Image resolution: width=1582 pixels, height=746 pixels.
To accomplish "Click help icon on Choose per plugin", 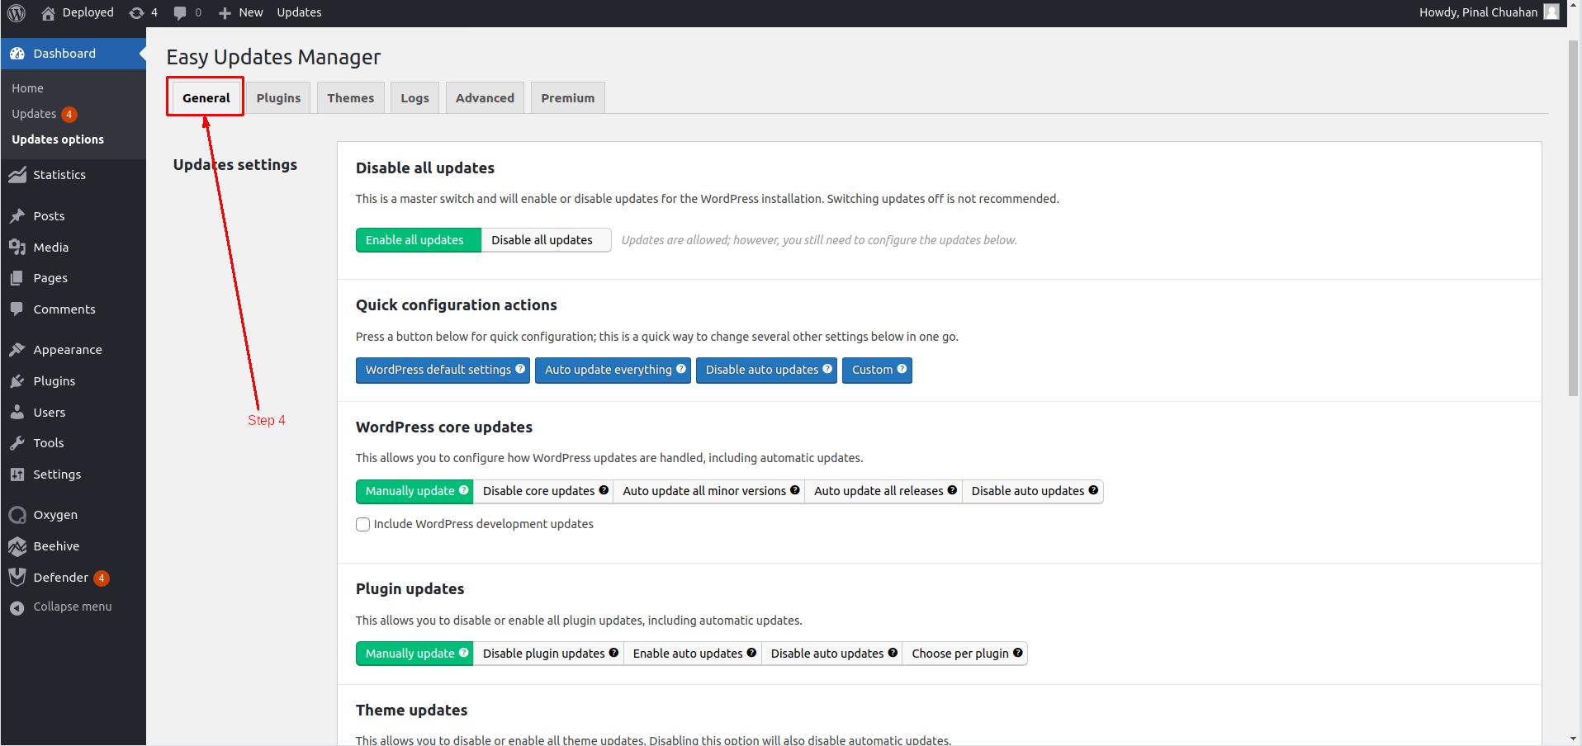I will coord(1018,653).
